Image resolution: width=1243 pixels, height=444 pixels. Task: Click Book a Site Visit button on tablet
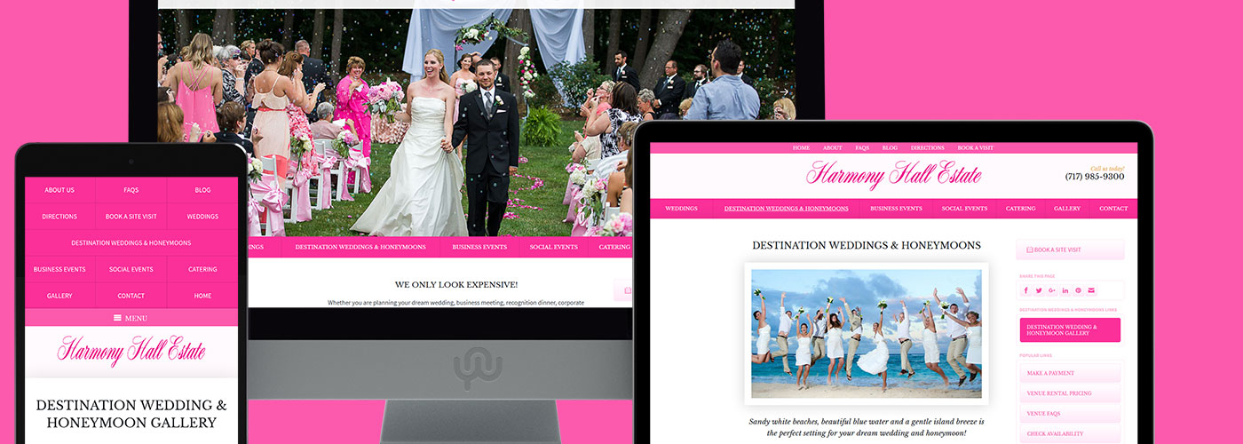pyautogui.click(x=1070, y=250)
